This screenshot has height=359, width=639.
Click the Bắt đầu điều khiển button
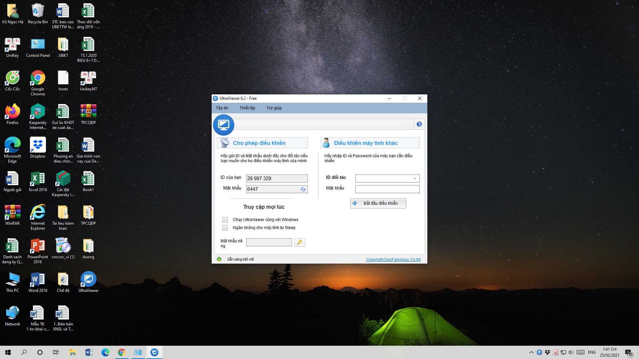[x=378, y=203]
